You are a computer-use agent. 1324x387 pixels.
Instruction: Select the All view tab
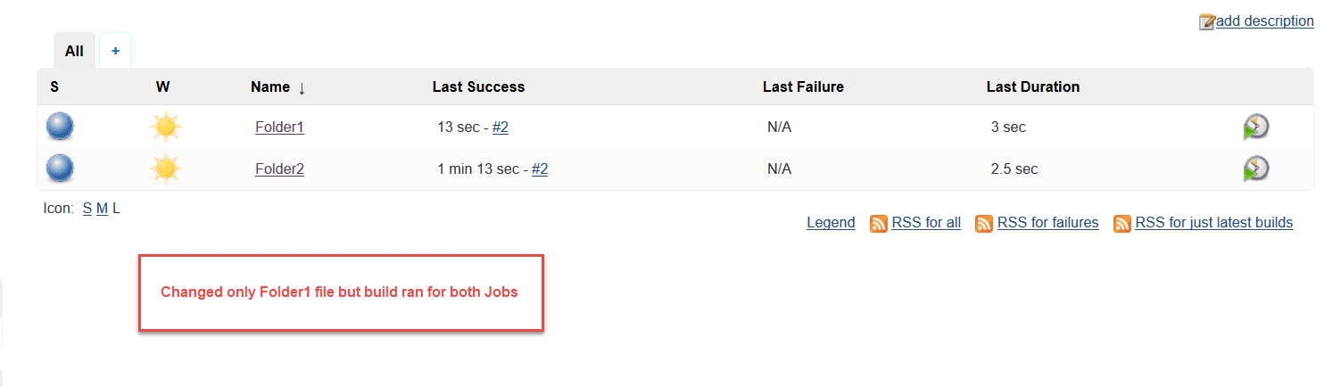coord(74,51)
